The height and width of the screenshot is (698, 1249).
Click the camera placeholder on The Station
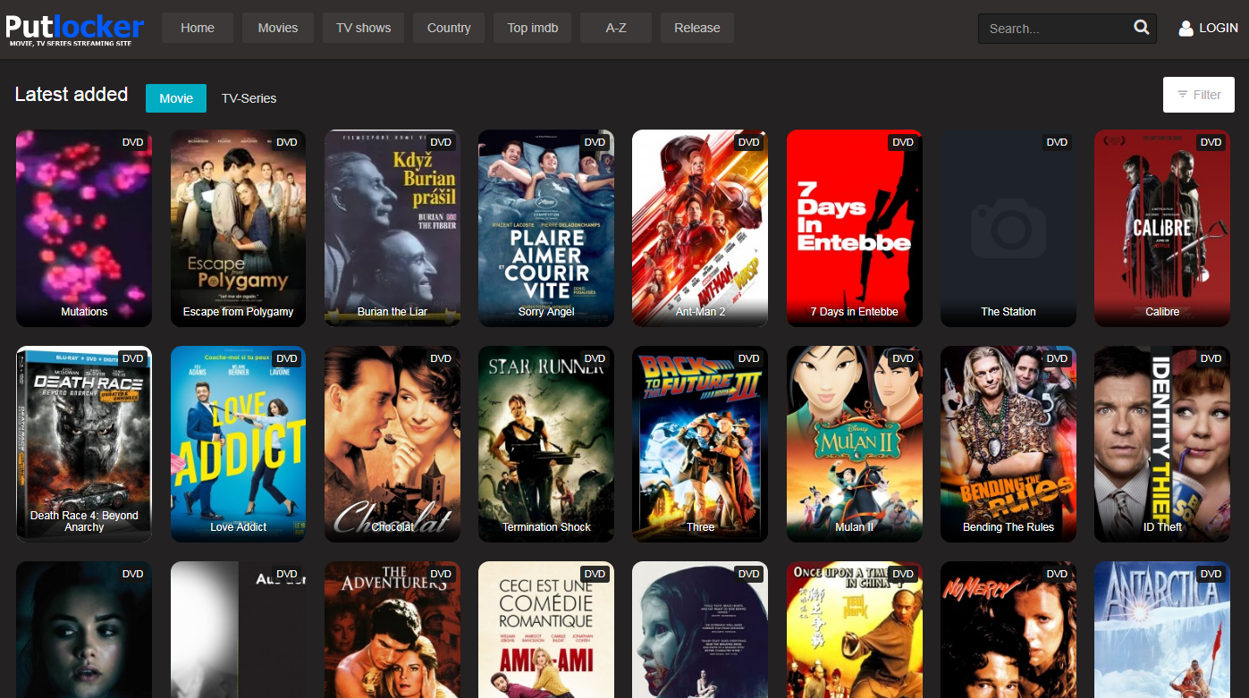click(x=1008, y=228)
